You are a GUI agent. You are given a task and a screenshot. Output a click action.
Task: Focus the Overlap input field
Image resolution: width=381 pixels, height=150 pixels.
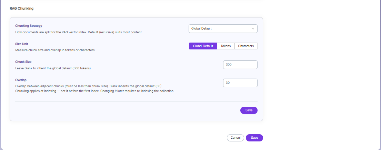click(x=240, y=83)
